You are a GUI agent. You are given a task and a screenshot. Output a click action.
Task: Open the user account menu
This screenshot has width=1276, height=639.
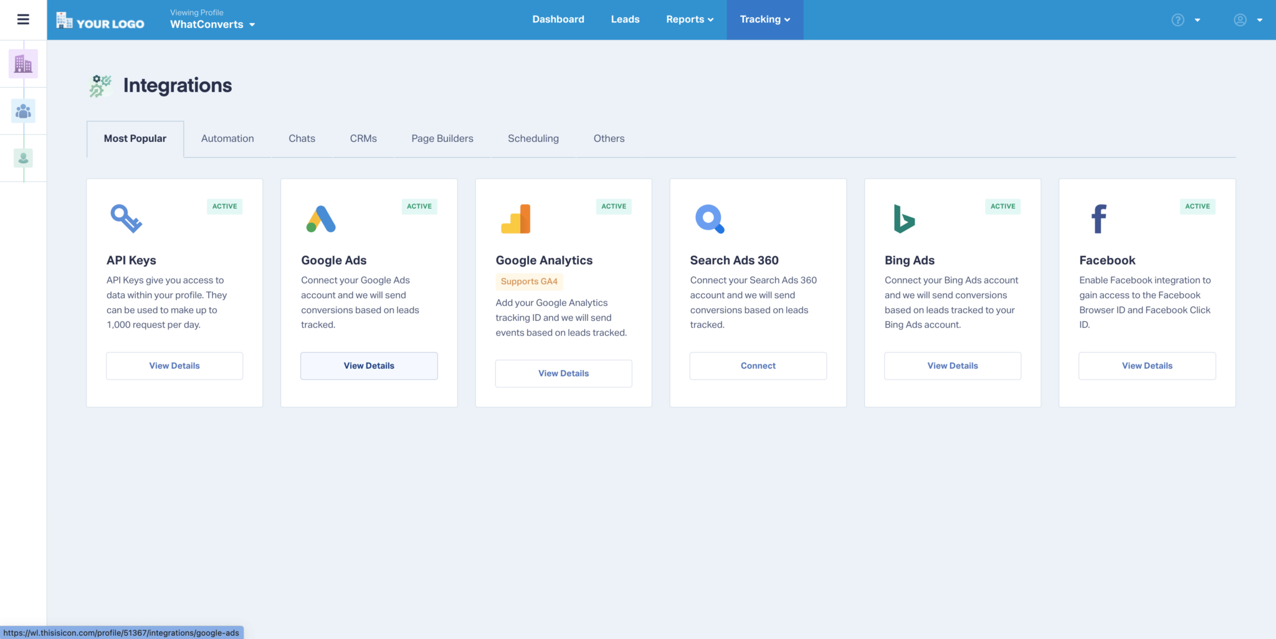click(1248, 20)
